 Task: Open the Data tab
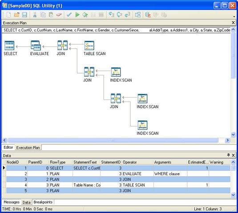(x=26, y=202)
